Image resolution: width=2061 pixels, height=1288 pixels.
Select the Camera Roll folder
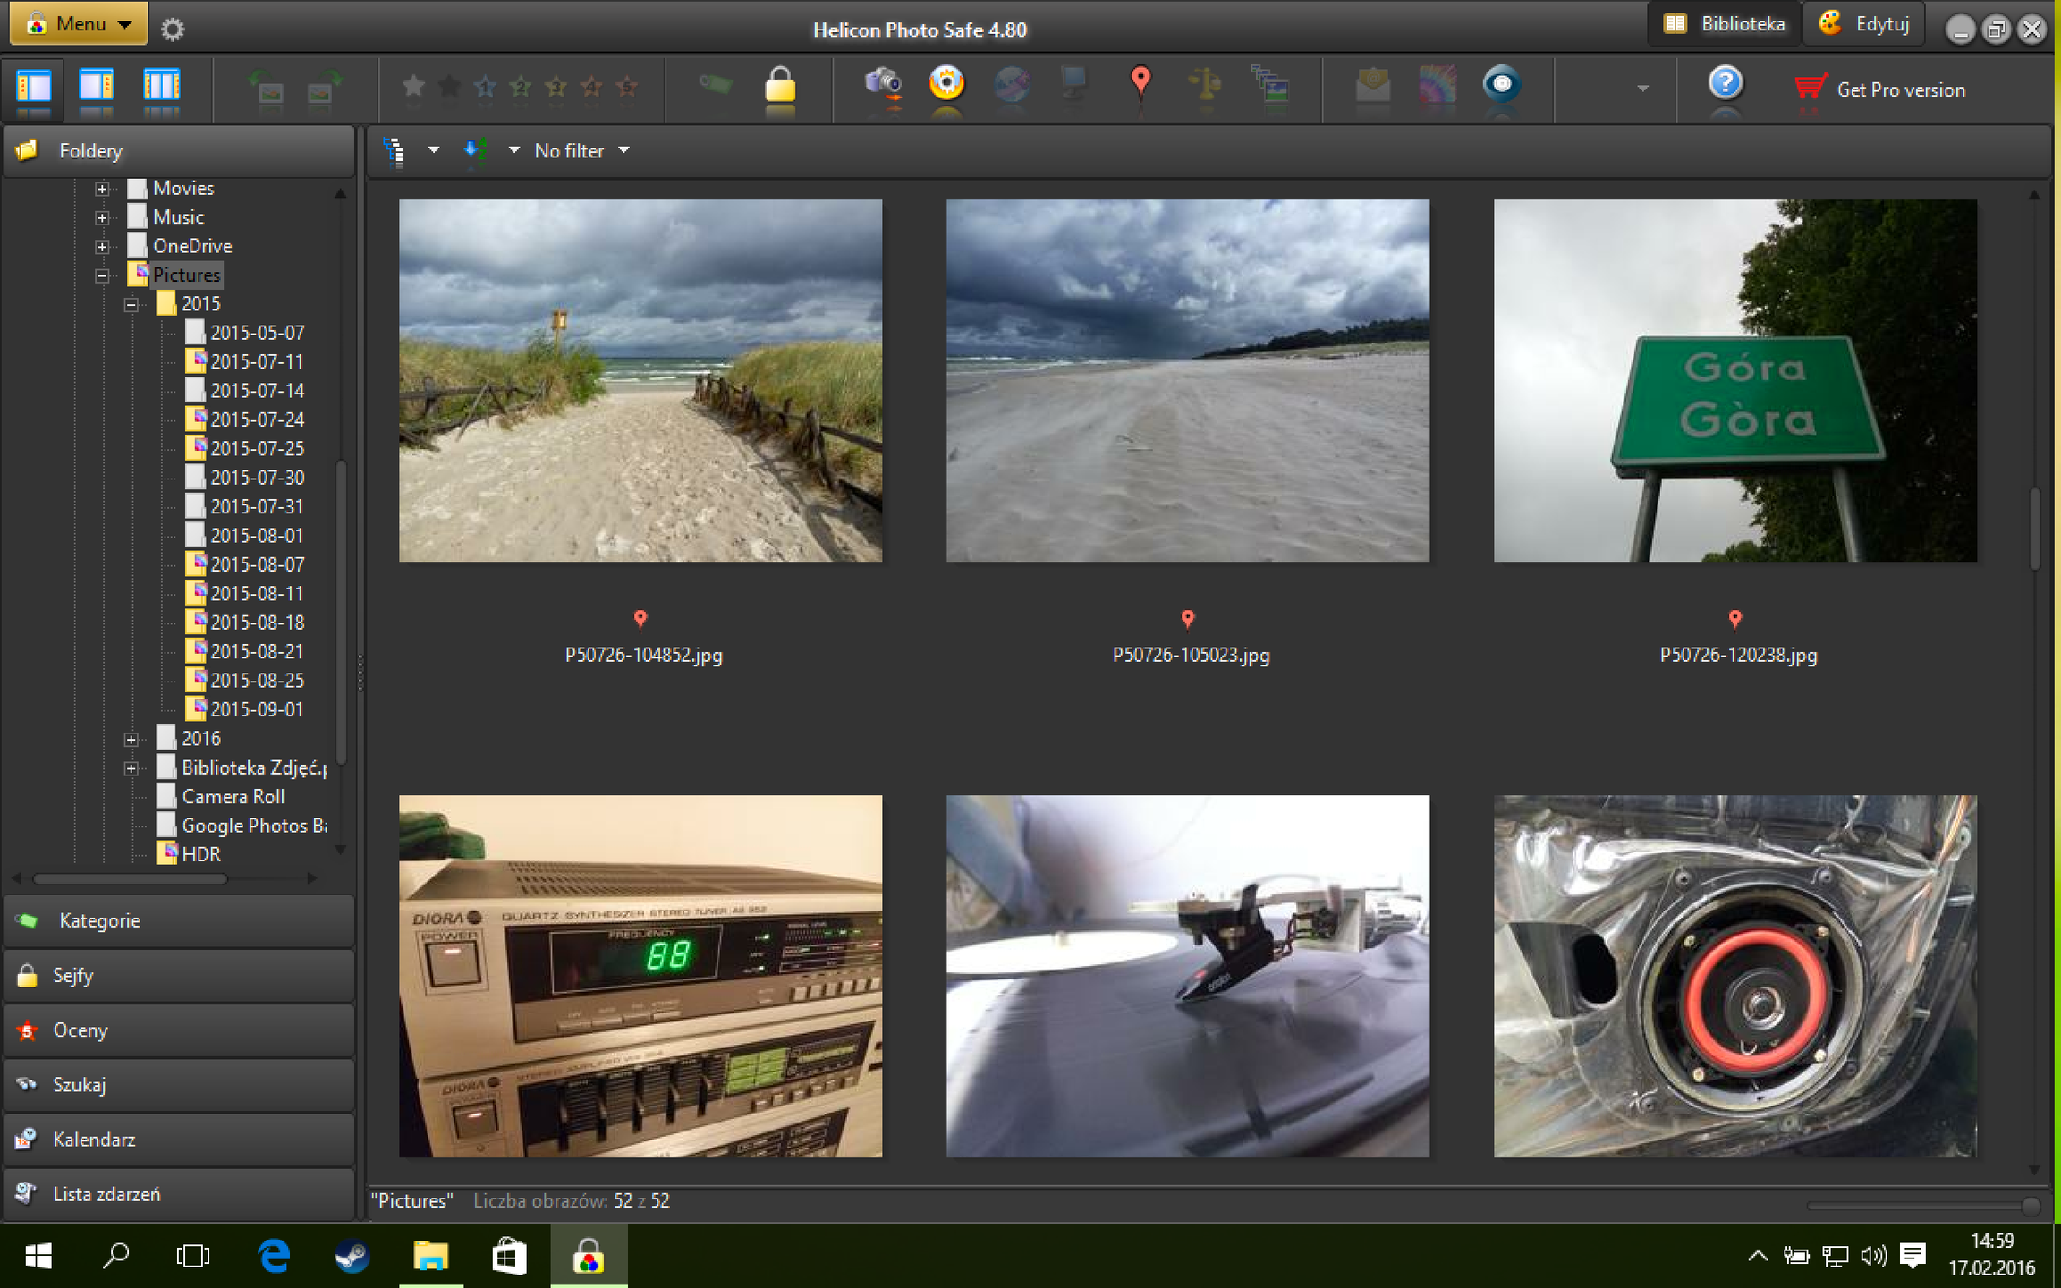tap(233, 796)
